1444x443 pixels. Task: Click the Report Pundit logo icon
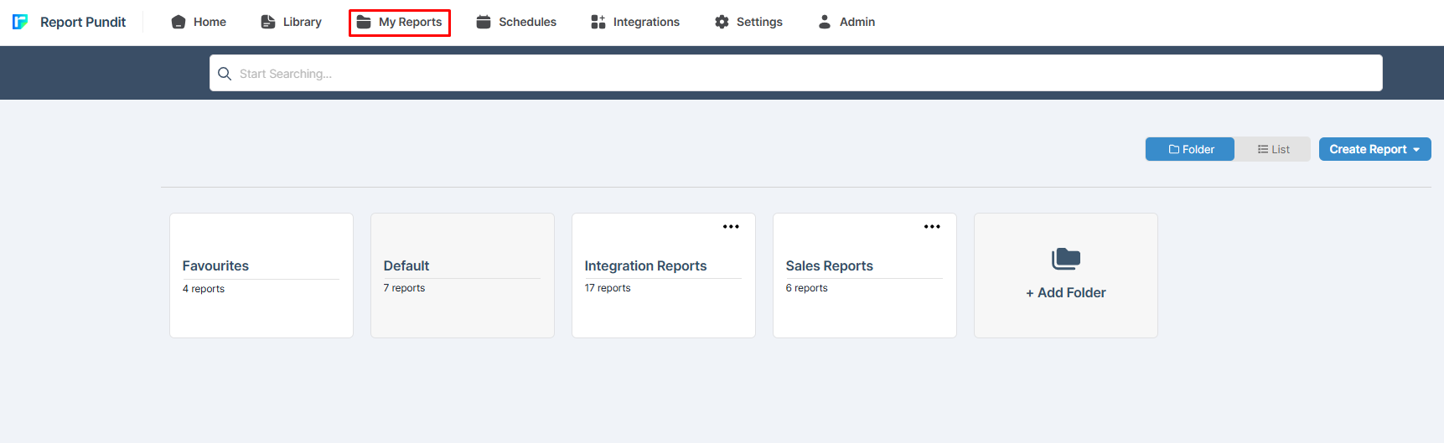tap(20, 22)
